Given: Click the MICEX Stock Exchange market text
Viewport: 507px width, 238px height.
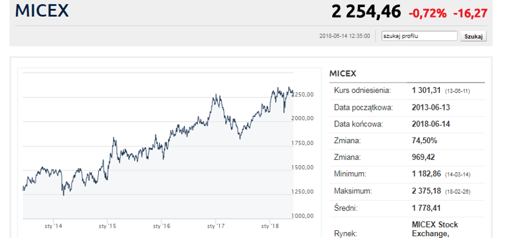Looking at the screenshot, I should coord(435,229).
